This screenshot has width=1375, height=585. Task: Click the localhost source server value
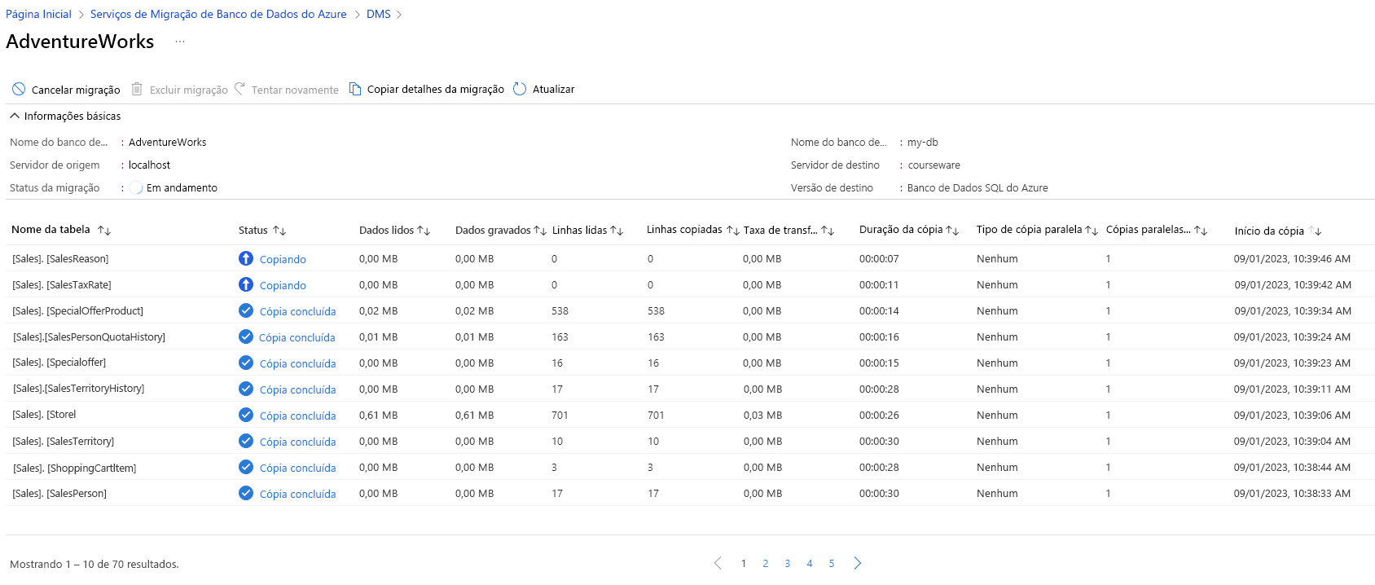149,165
